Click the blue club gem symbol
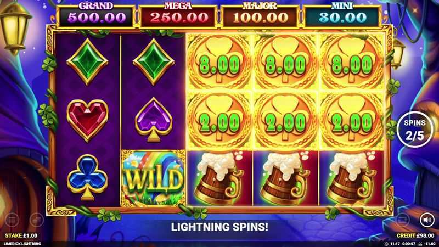 pos(87,177)
